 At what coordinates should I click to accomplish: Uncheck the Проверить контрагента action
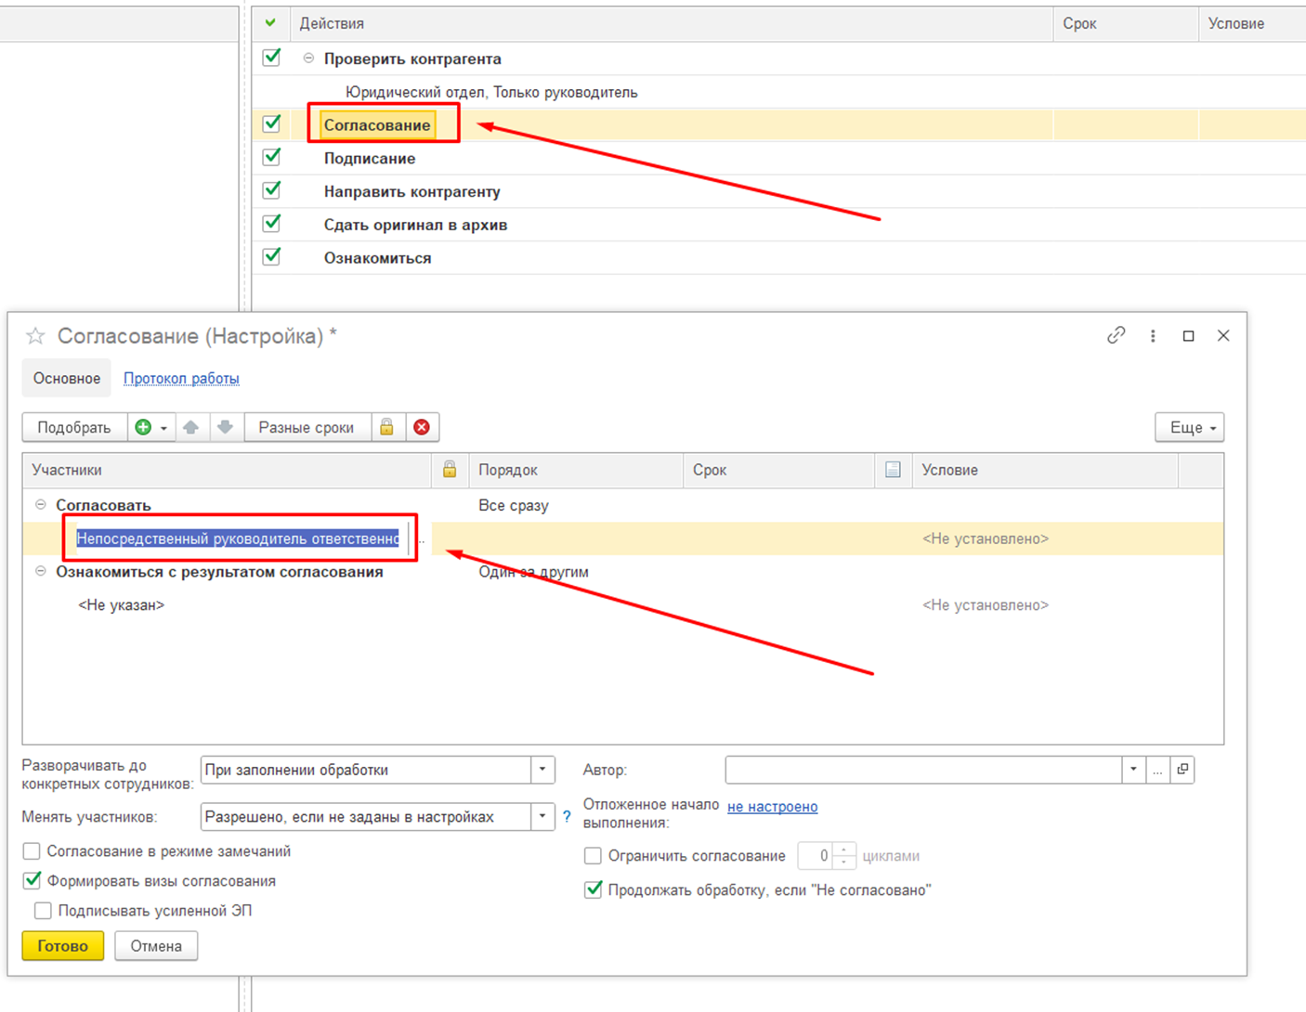click(x=272, y=58)
